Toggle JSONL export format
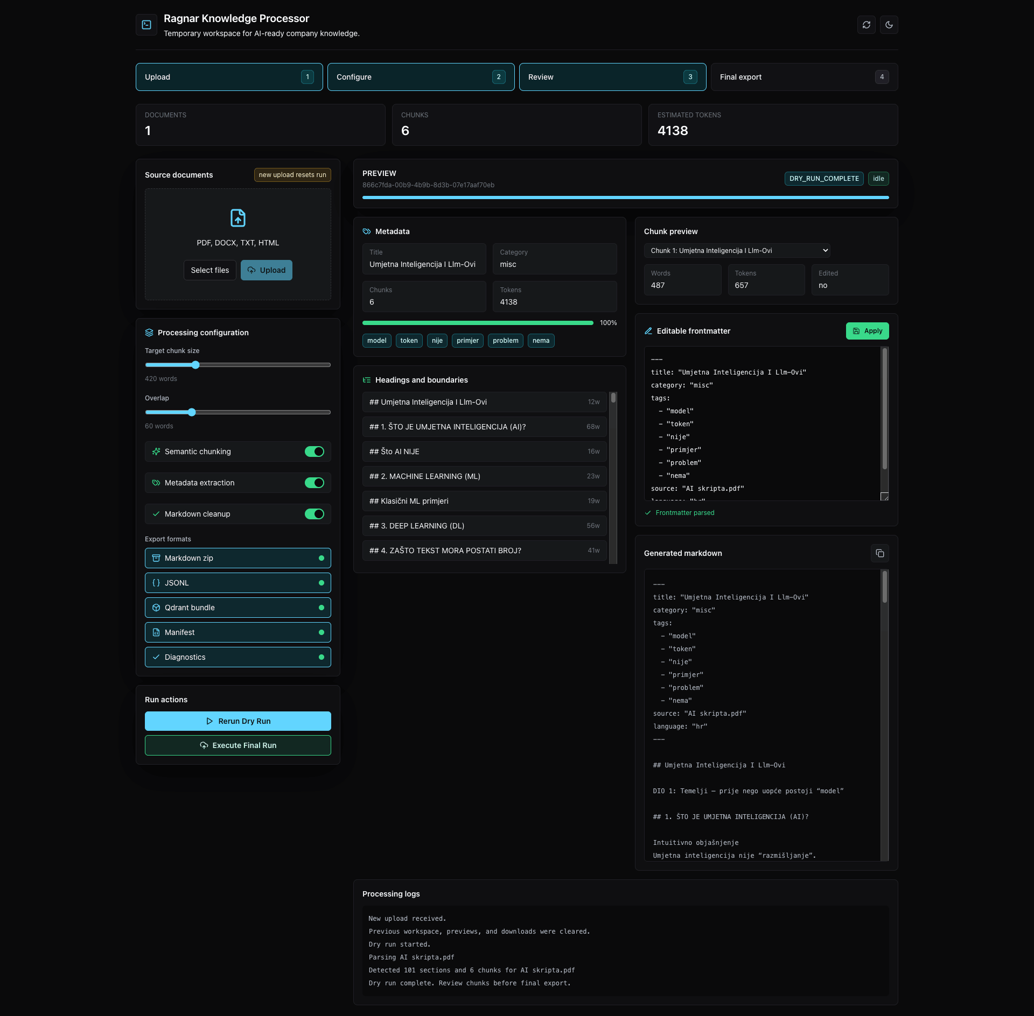The height and width of the screenshot is (1016, 1034). point(238,583)
